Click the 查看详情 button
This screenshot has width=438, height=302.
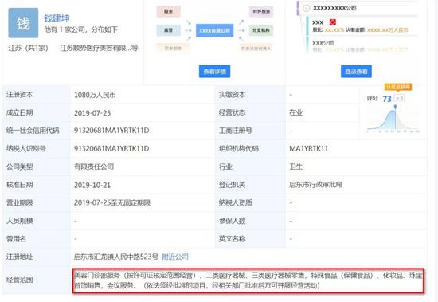[214, 72]
